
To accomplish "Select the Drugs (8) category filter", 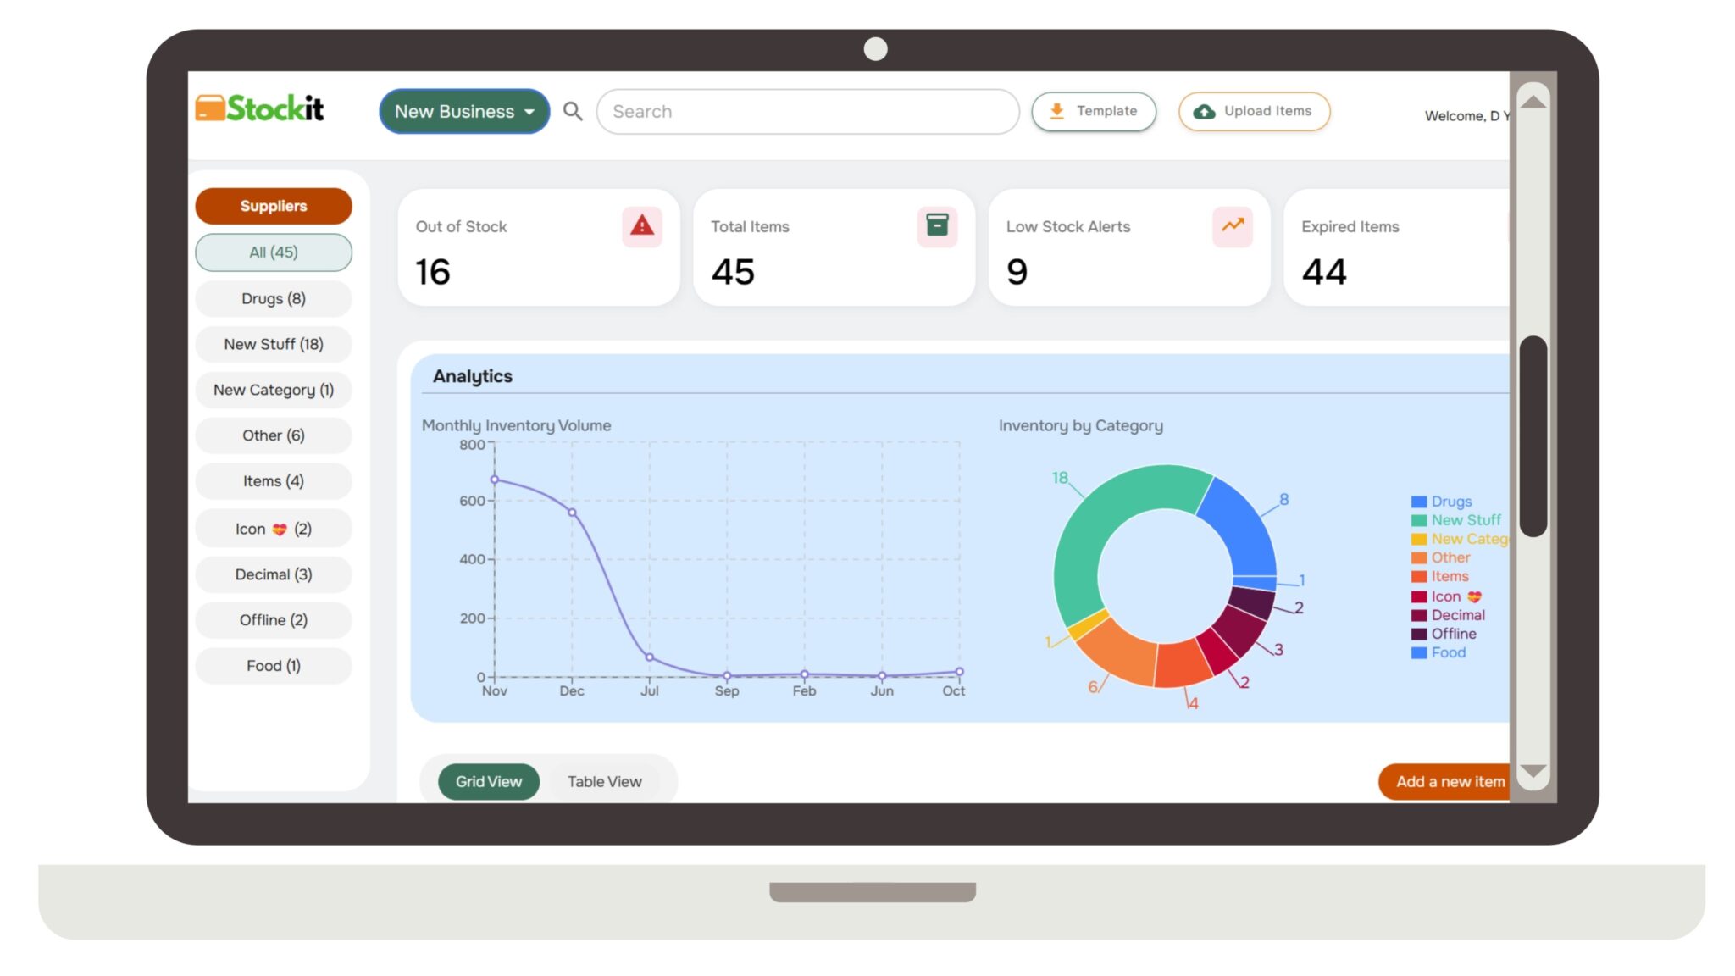I will [273, 298].
